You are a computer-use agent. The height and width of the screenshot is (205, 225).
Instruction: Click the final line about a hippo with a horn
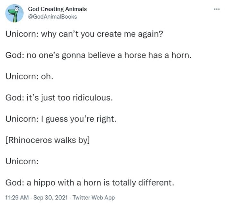pyautogui.click(x=90, y=183)
